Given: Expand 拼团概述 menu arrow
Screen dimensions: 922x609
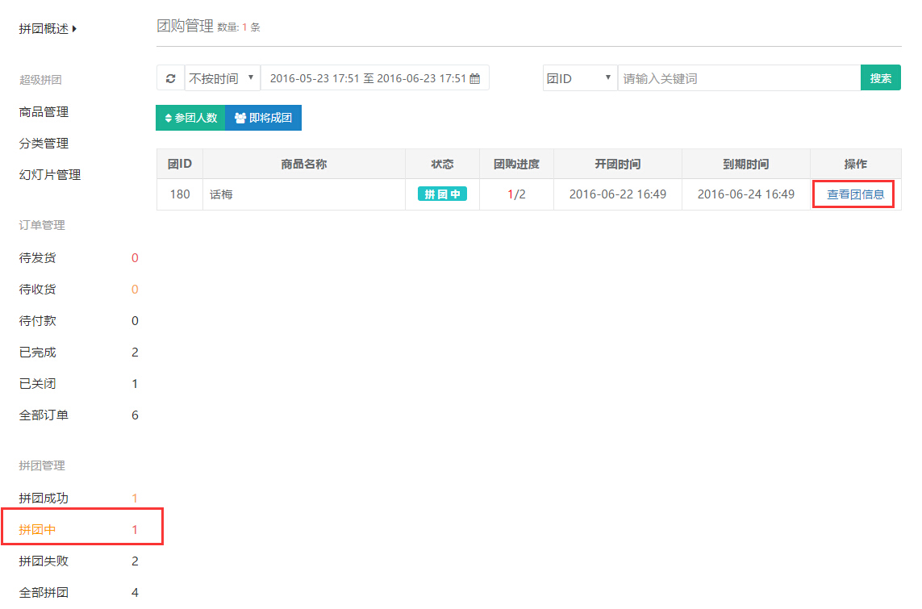Looking at the screenshot, I should 74,29.
